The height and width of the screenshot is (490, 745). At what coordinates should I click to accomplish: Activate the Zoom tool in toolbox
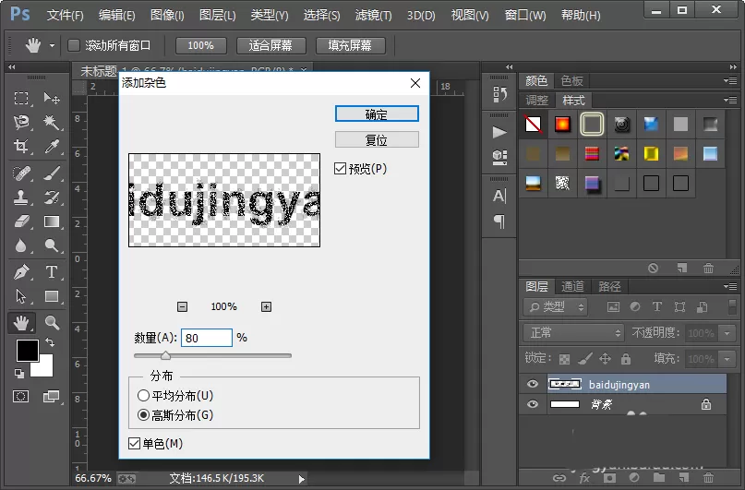(x=52, y=323)
